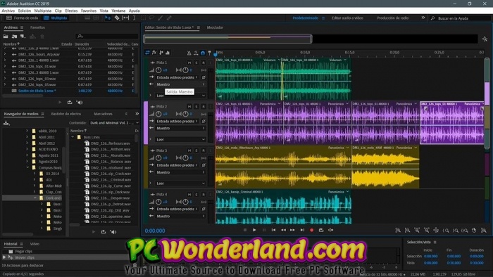Open Pista 2 output dropdown 'Maestro'

tap(180, 128)
